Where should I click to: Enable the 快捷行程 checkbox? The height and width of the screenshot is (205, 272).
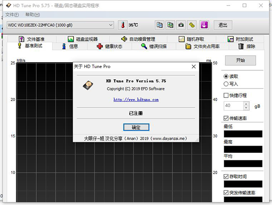[x=227, y=95]
